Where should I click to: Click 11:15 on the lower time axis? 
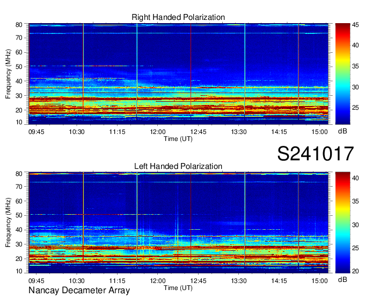[x=117, y=281]
